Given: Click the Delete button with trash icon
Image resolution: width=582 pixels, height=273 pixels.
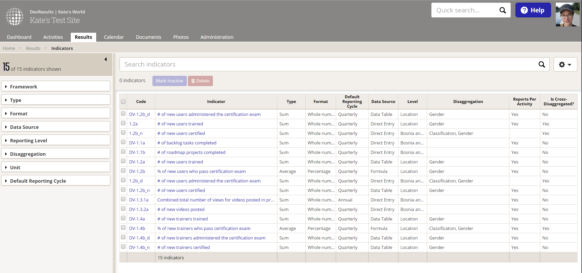Looking at the screenshot, I should coord(200,81).
